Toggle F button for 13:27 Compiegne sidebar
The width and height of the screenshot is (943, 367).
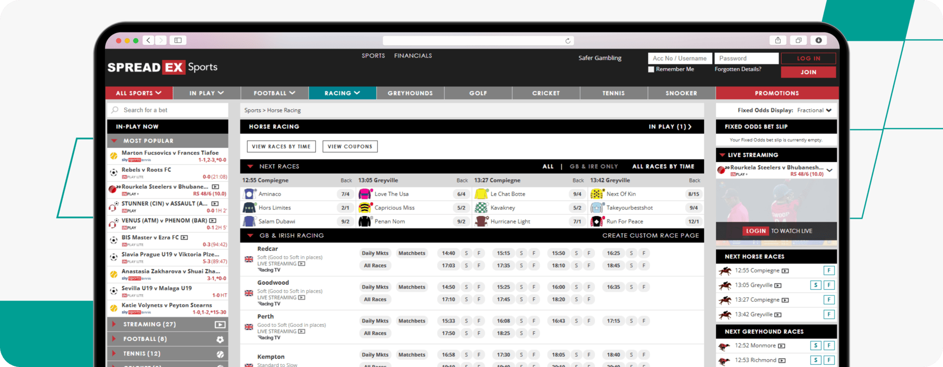[x=829, y=300]
